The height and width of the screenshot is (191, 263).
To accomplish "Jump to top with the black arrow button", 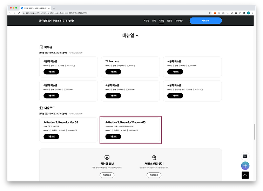I will point(245,175).
